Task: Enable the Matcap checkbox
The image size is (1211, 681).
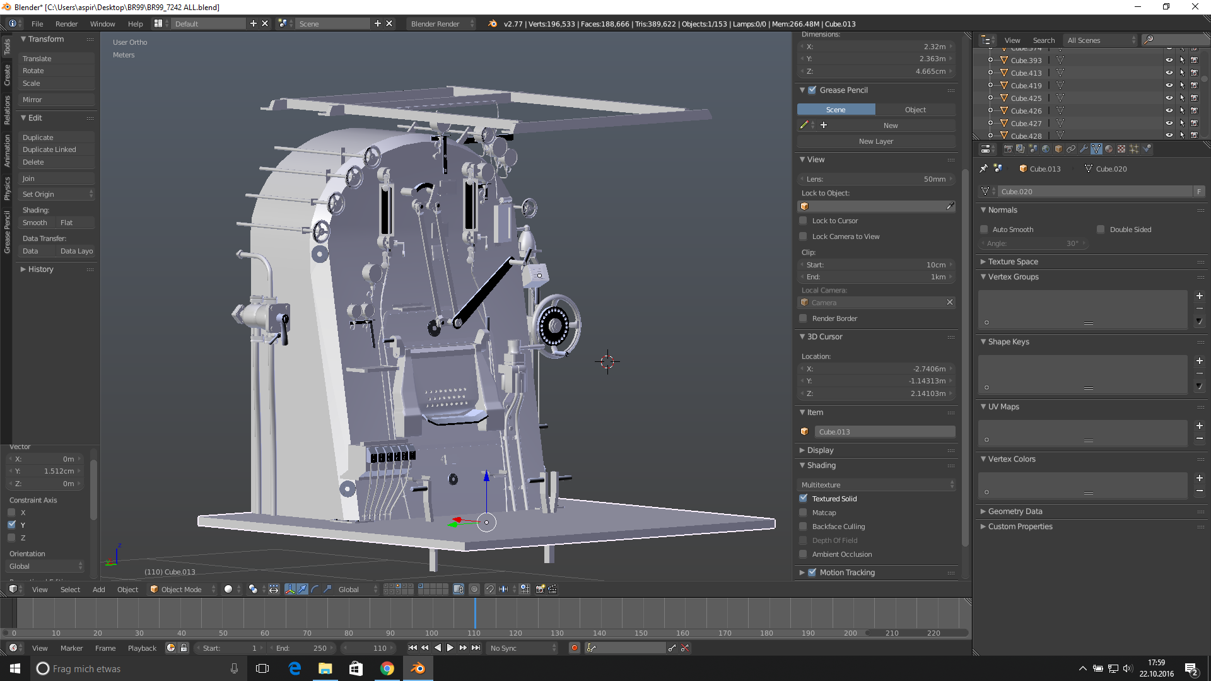Action: tap(803, 513)
